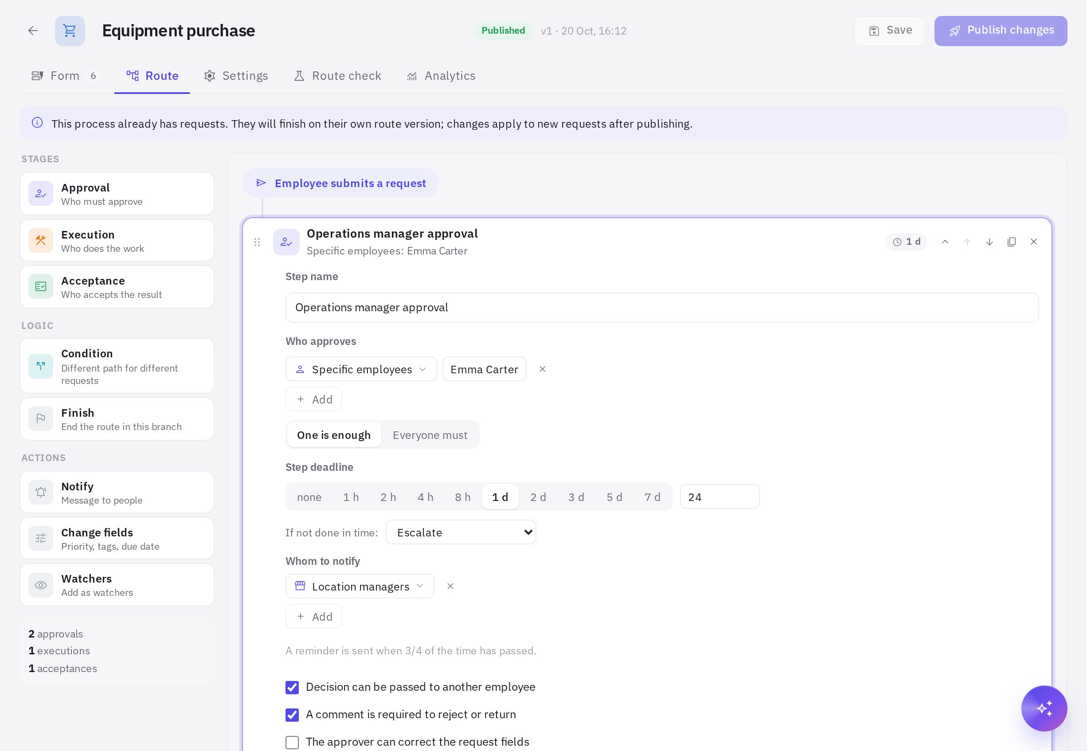Move the step up
The width and height of the screenshot is (1087, 751).
967,242
